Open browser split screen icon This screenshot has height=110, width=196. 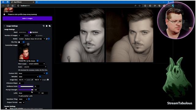click(150, 6)
